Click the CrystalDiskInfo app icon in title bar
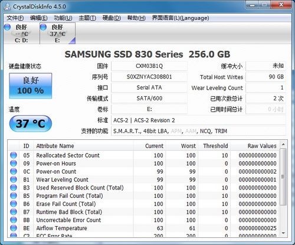The height and width of the screenshot is (245, 295). (7, 6)
